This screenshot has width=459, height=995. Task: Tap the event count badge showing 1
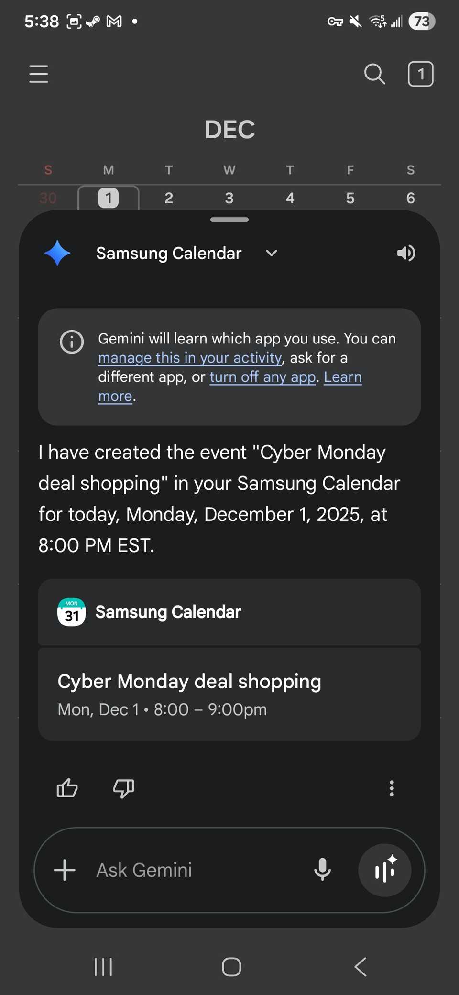coord(420,74)
